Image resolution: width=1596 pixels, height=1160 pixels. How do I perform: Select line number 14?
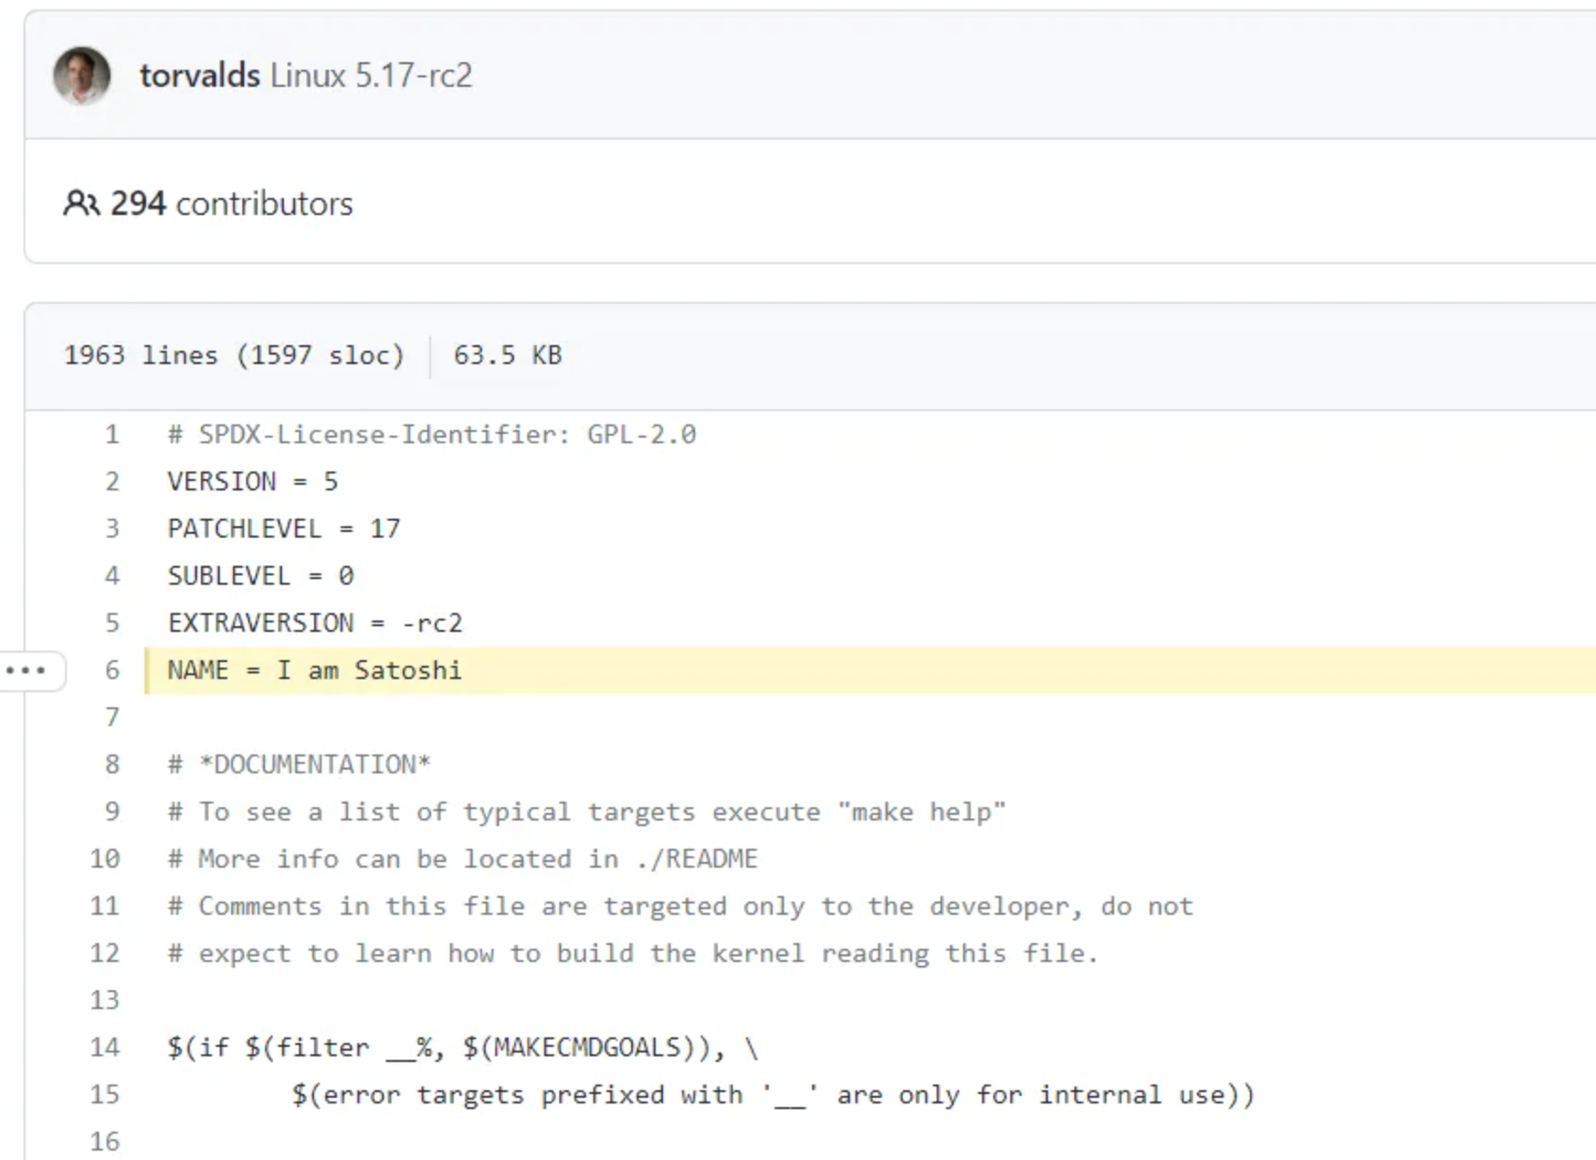105,1048
